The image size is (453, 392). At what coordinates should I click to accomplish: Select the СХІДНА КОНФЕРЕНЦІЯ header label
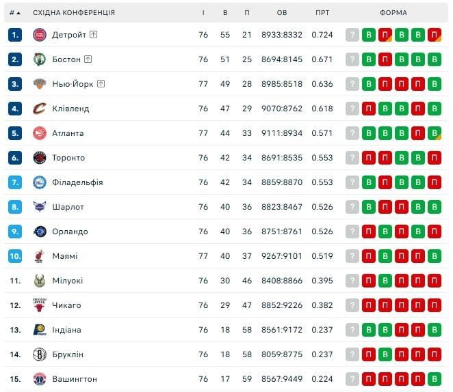(74, 13)
